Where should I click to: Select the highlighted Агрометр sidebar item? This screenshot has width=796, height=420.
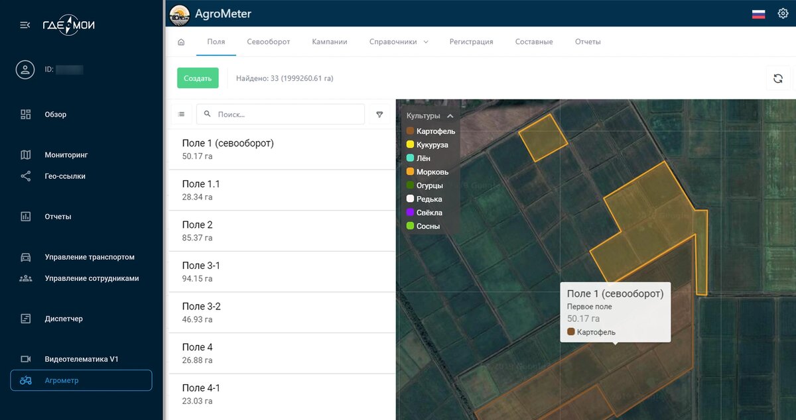click(x=81, y=380)
